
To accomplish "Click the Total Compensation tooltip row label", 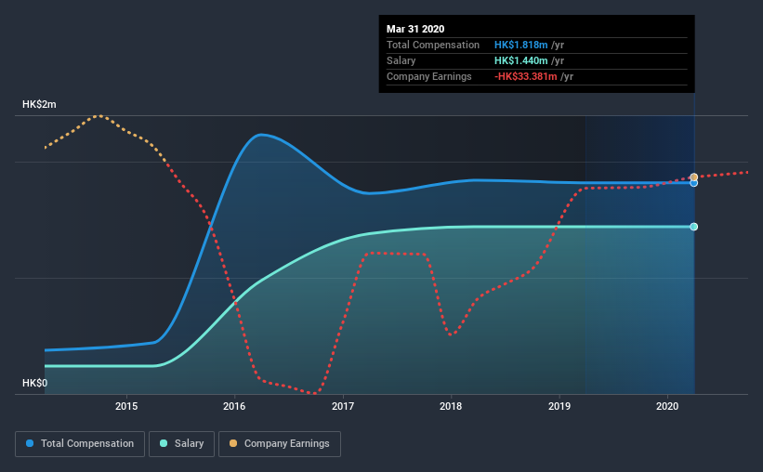I will 432,45.
